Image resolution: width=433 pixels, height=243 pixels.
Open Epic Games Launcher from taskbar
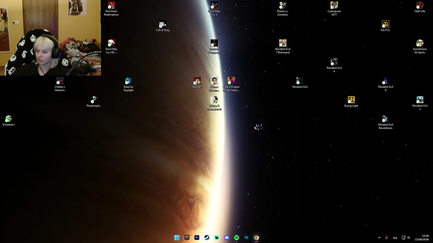click(x=187, y=238)
